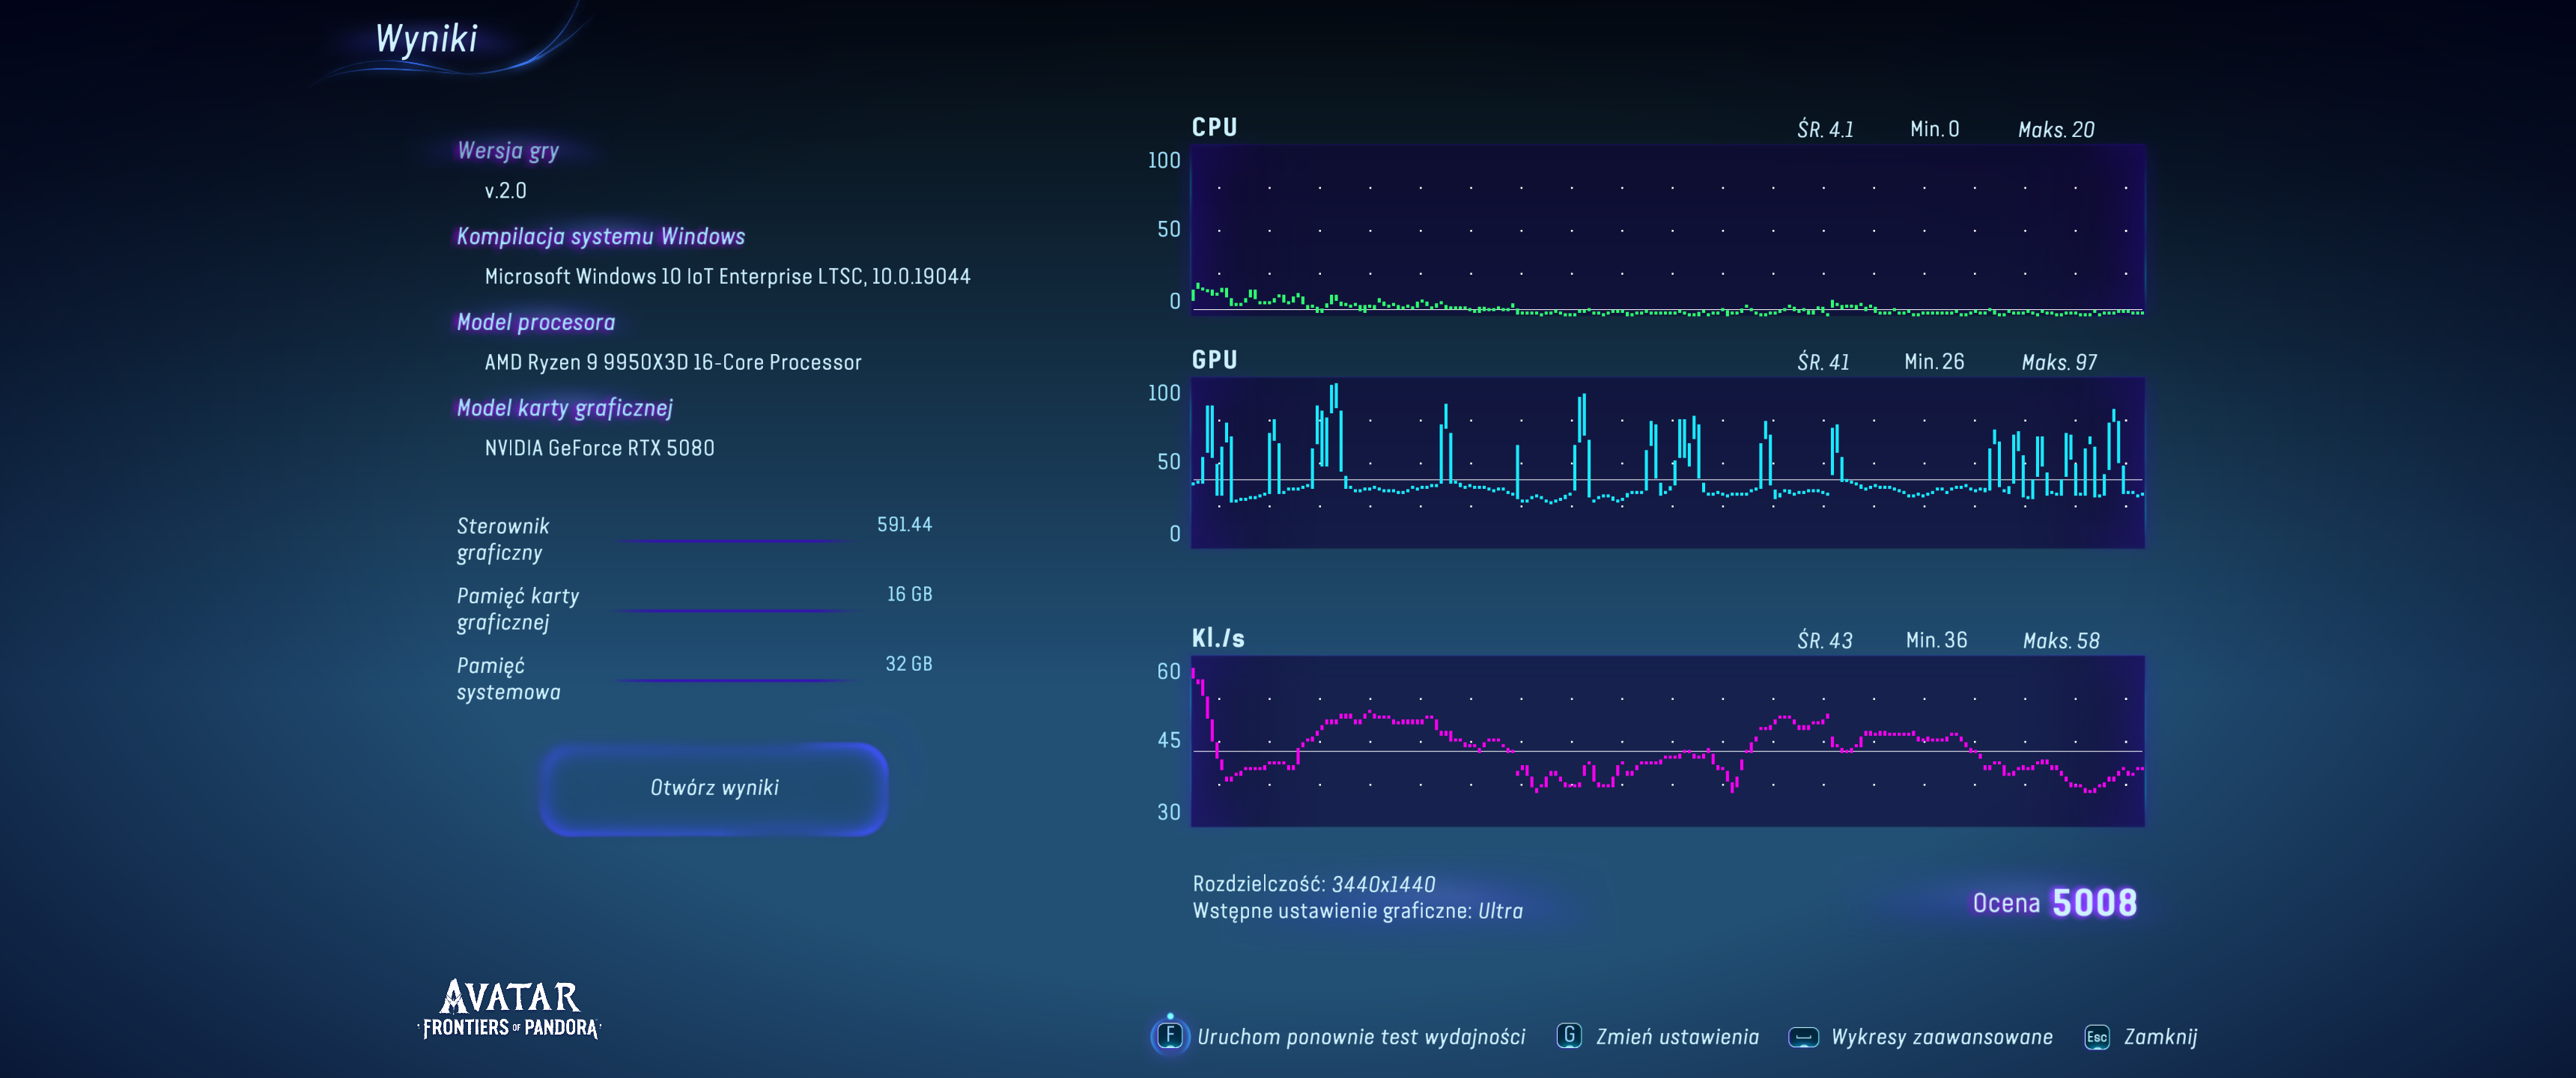Click the F key icon for rerunning benchmark
2576x1078 pixels.
click(1170, 1035)
